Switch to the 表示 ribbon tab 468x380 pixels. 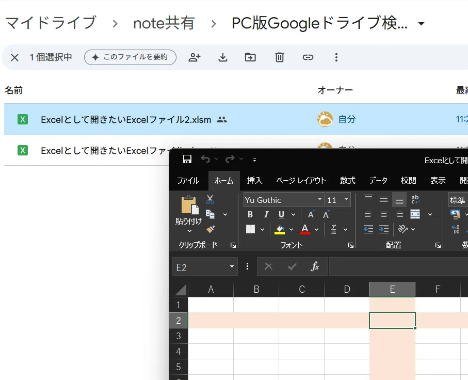pos(438,180)
